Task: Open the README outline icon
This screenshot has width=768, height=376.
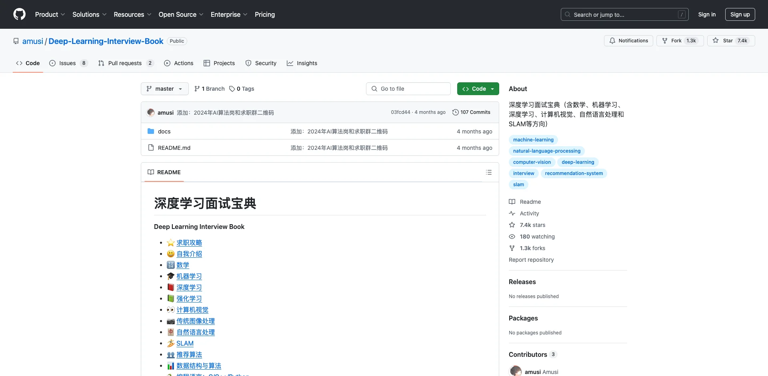Action: coord(489,172)
